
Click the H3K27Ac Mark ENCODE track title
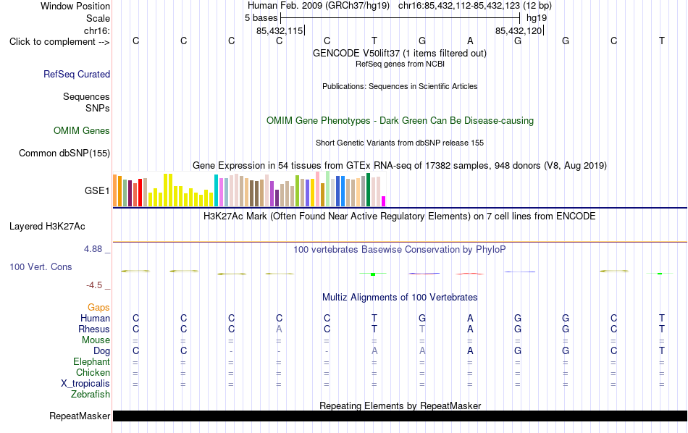point(400,216)
